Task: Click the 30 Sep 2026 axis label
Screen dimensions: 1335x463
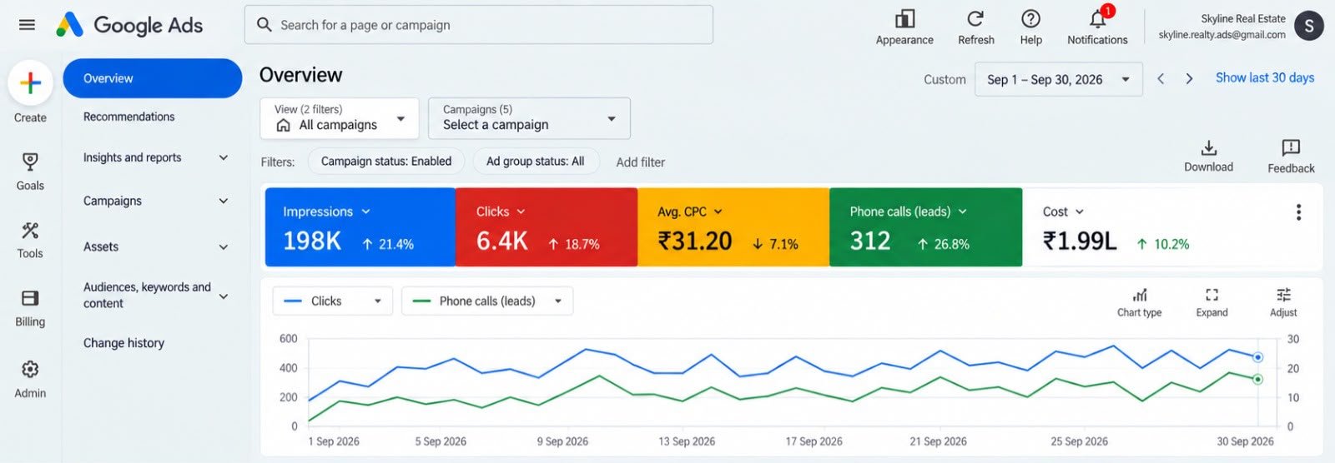Action: point(1245,441)
